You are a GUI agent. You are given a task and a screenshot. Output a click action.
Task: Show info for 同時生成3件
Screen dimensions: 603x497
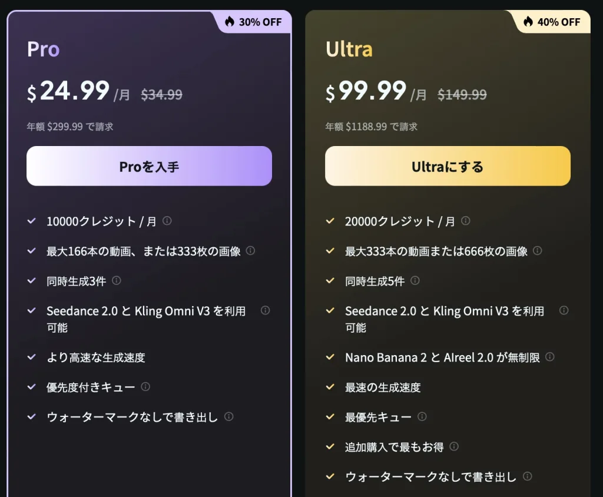117,280
